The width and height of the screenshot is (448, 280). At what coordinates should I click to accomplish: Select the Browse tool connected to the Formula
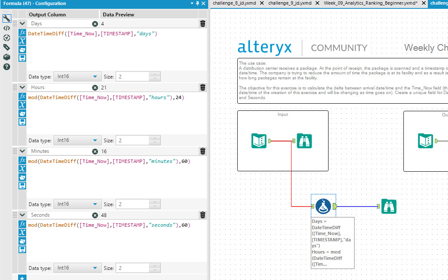point(389,207)
